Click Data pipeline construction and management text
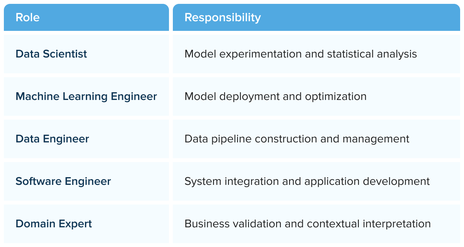 click(x=297, y=139)
